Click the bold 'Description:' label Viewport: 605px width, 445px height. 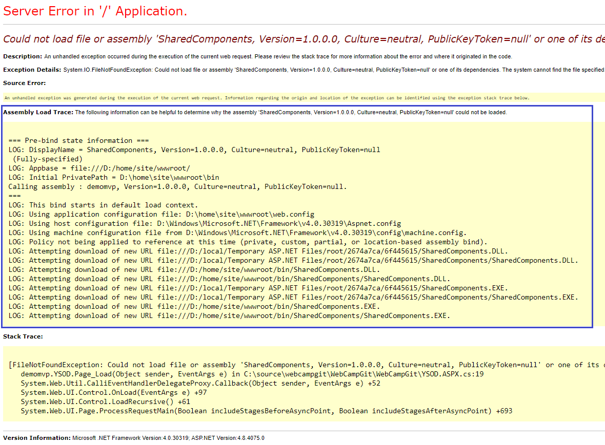tap(23, 56)
